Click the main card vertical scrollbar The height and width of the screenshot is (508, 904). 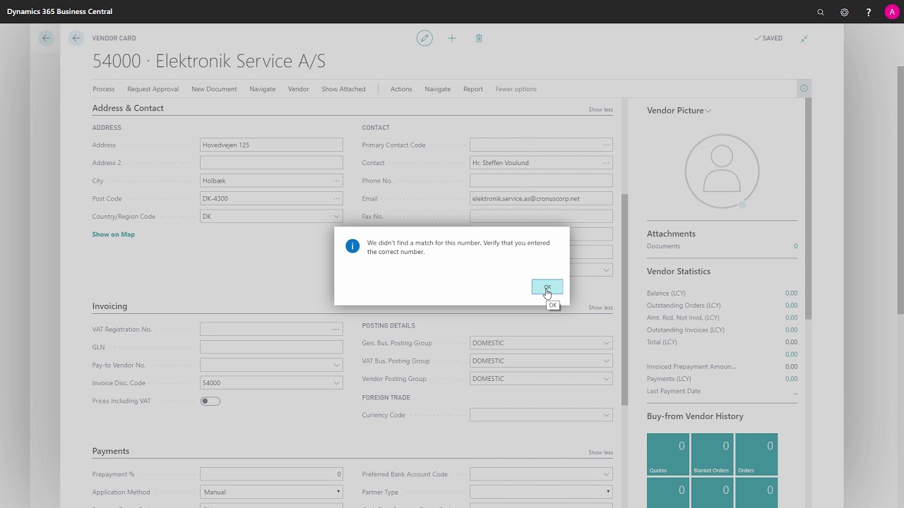tap(624, 299)
